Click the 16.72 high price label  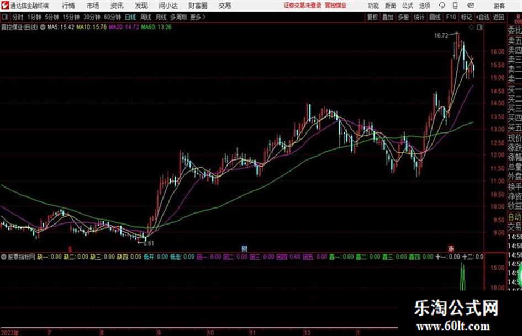tap(441, 36)
